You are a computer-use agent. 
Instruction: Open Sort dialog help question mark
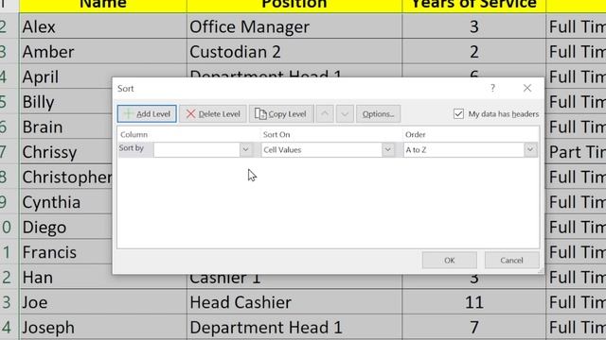pos(492,88)
